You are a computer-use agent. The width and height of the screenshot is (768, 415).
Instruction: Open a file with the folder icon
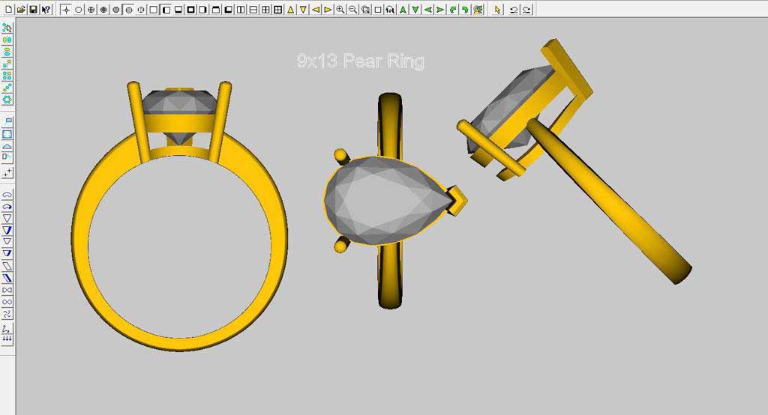click(x=20, y=9)
